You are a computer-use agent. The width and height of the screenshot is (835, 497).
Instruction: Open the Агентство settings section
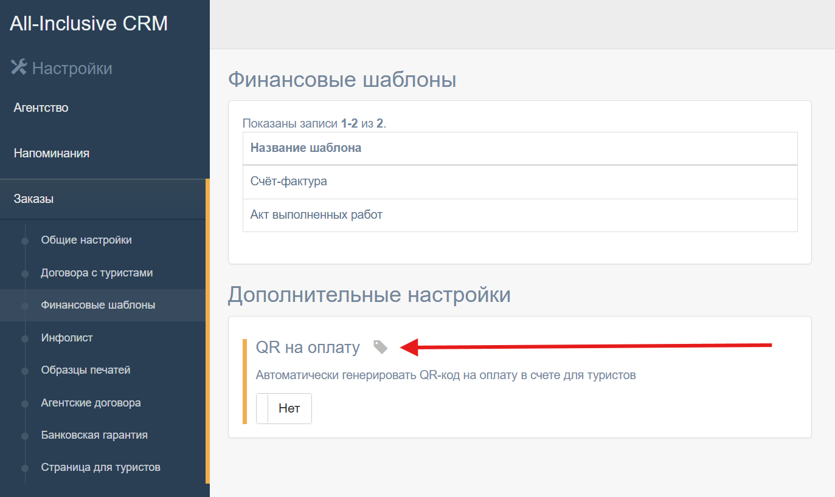coord(41,108)
